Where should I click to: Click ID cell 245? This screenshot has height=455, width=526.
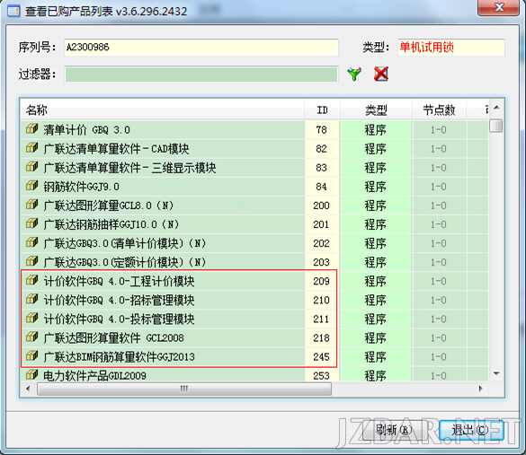tap(321, 356)
